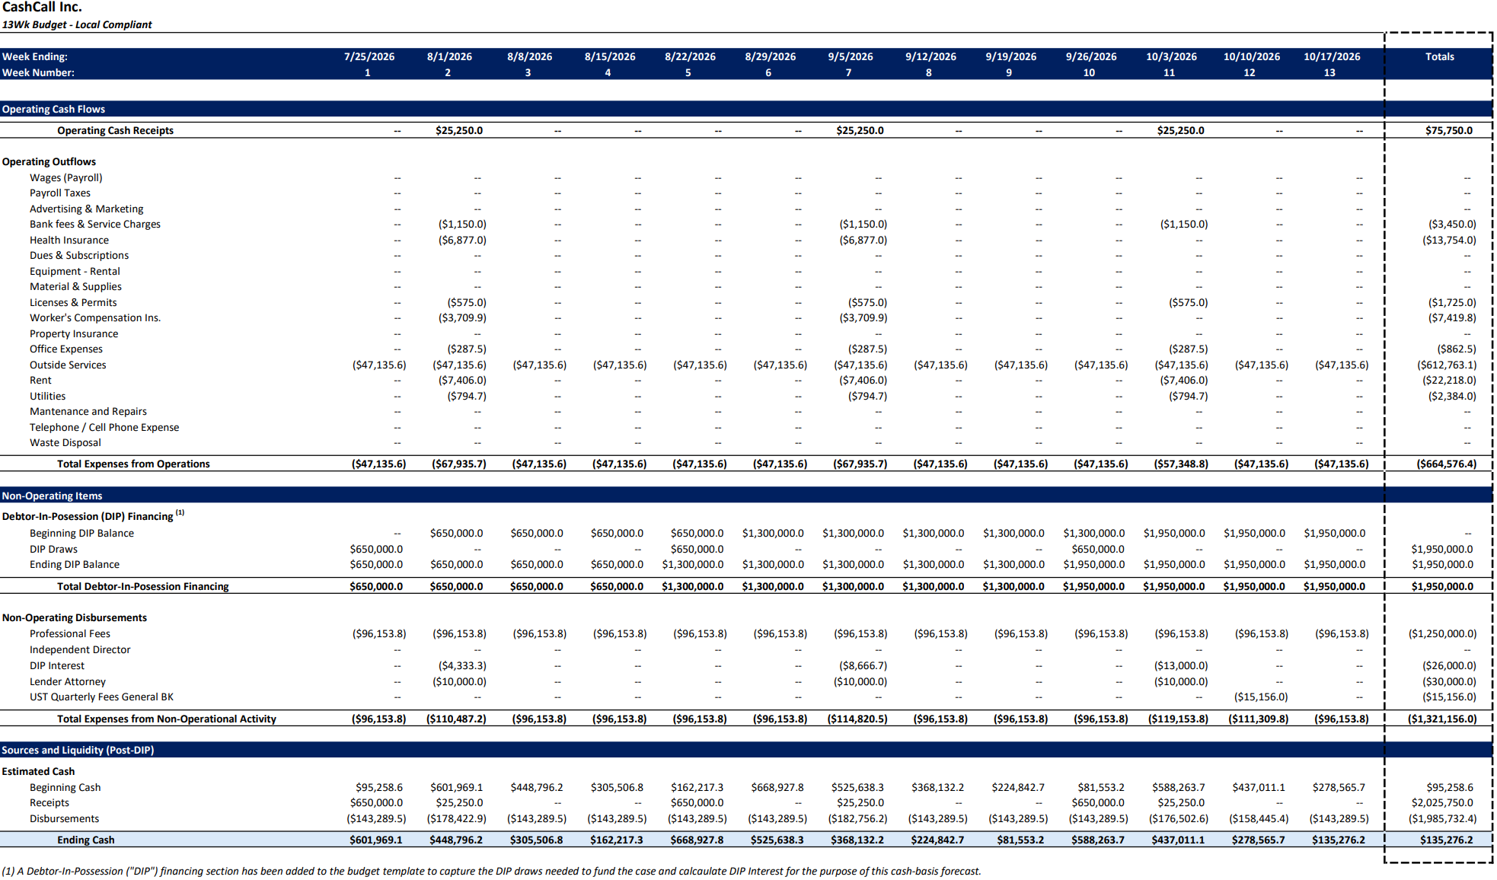The width and height of the screenshot is (1497, 880).
Task: Click the 9/5/2026 week ending header
Action: (x=851, y=56)
